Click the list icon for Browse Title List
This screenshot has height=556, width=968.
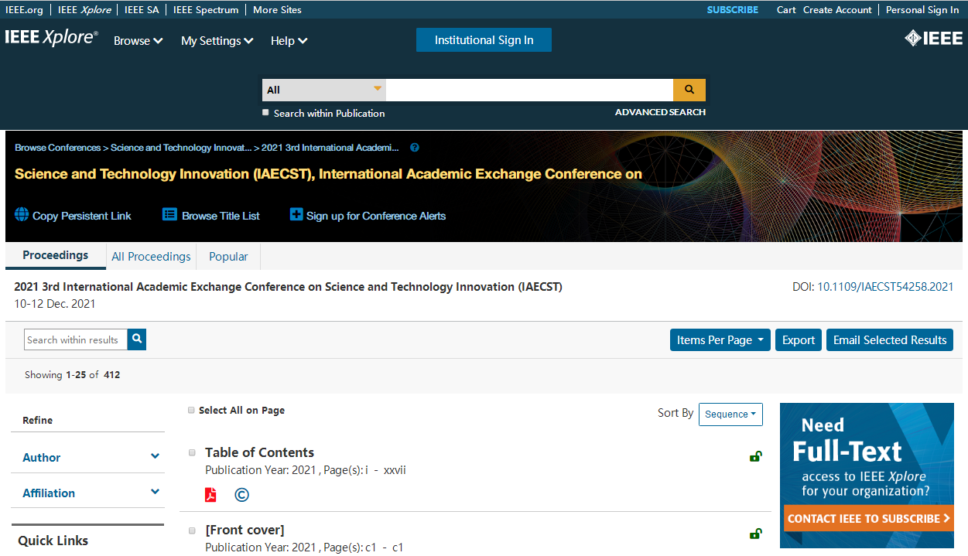click(x=169, y=215)
